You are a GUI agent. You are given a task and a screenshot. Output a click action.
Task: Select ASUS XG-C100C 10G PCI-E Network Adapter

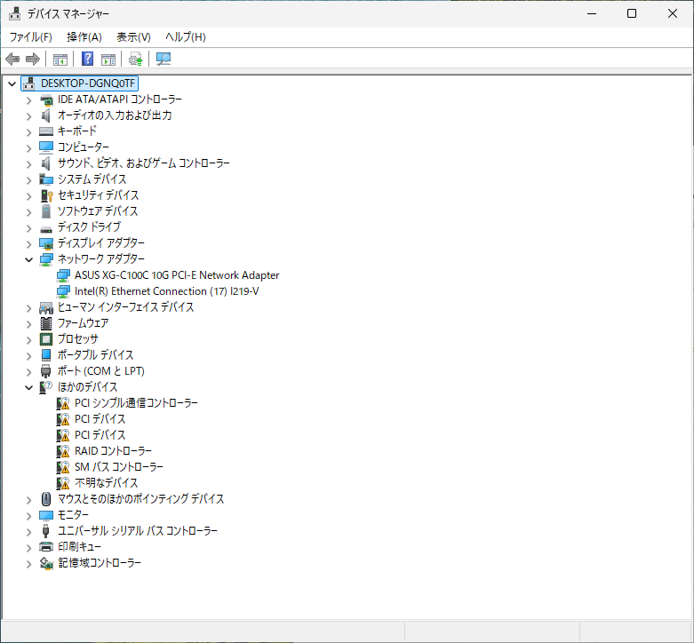click(177, 275)
